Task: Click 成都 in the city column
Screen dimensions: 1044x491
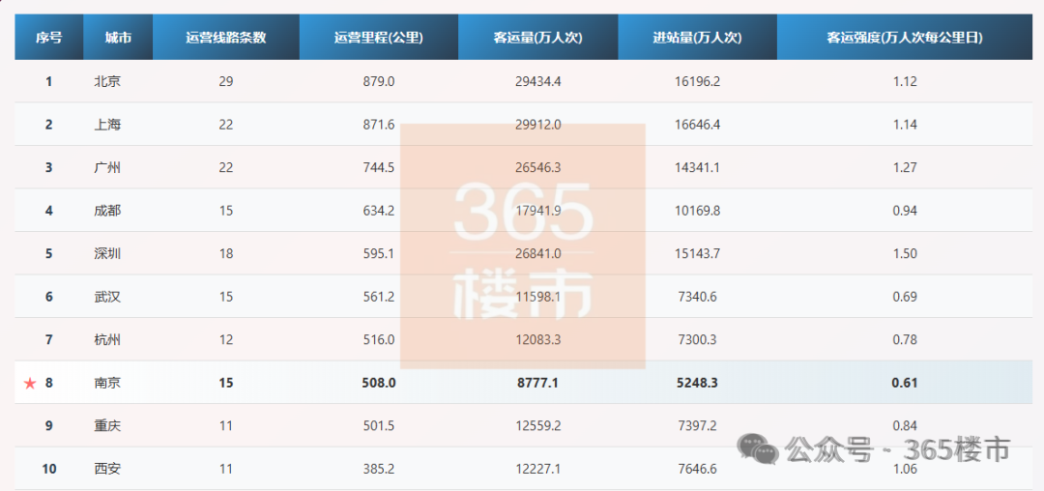Action: (x=107, y=211)
